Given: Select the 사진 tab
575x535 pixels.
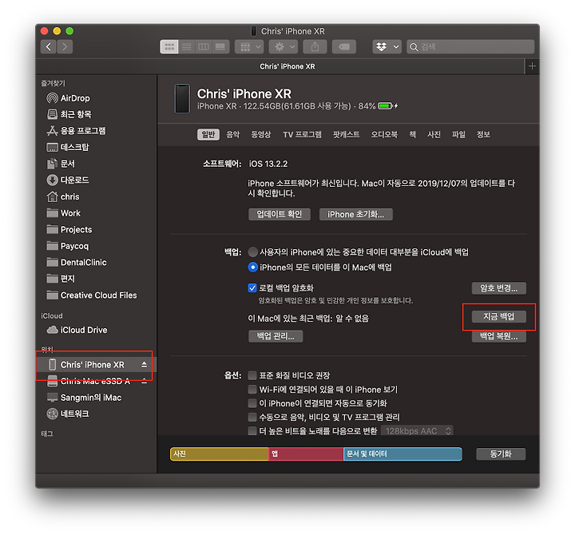Looking at the screenshot, I should click(434, 135).
